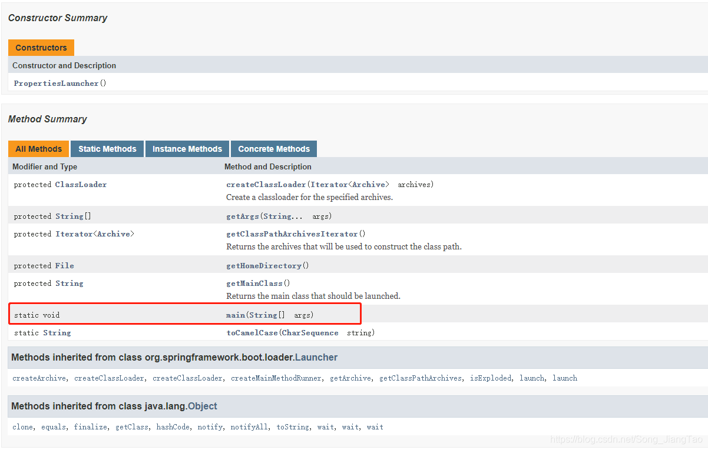Image resolution: width=708 pixels, height=450 pixels.
Task: Open the inherited getClass method
Action: 132,427
